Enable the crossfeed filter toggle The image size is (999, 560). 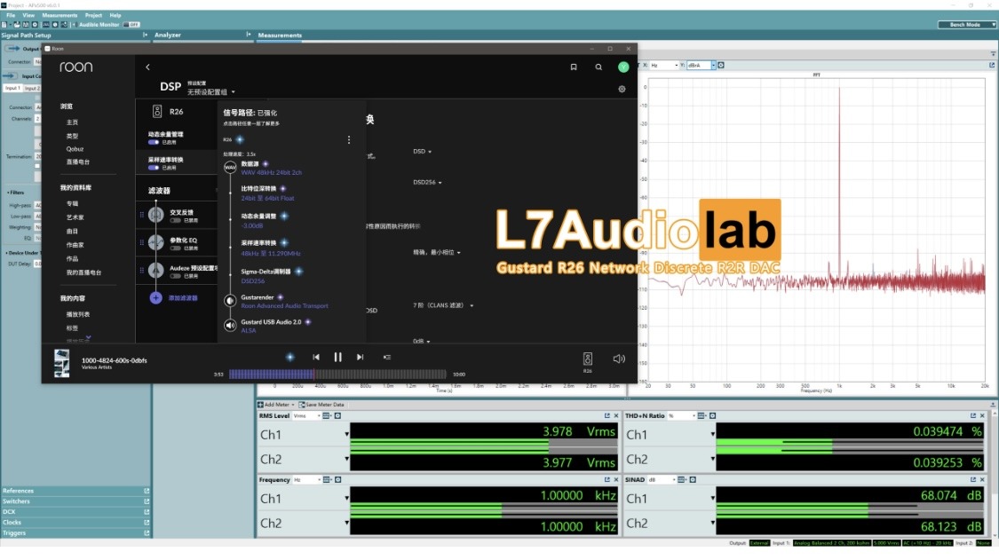point(175,220)
